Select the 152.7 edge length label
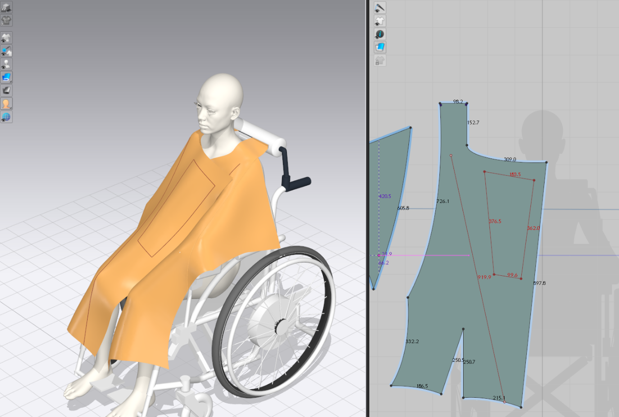Viewport: 619px width, 417px height. [x=473, y=122]
